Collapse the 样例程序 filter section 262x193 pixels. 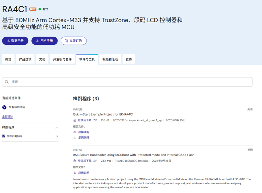click(57, 128)
